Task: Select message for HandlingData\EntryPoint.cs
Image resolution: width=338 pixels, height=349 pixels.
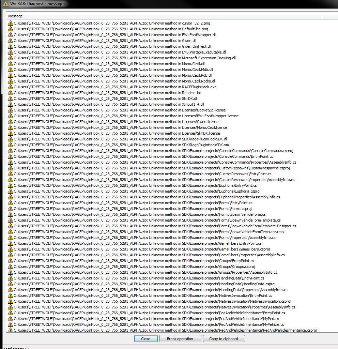Action: point(139,278)
